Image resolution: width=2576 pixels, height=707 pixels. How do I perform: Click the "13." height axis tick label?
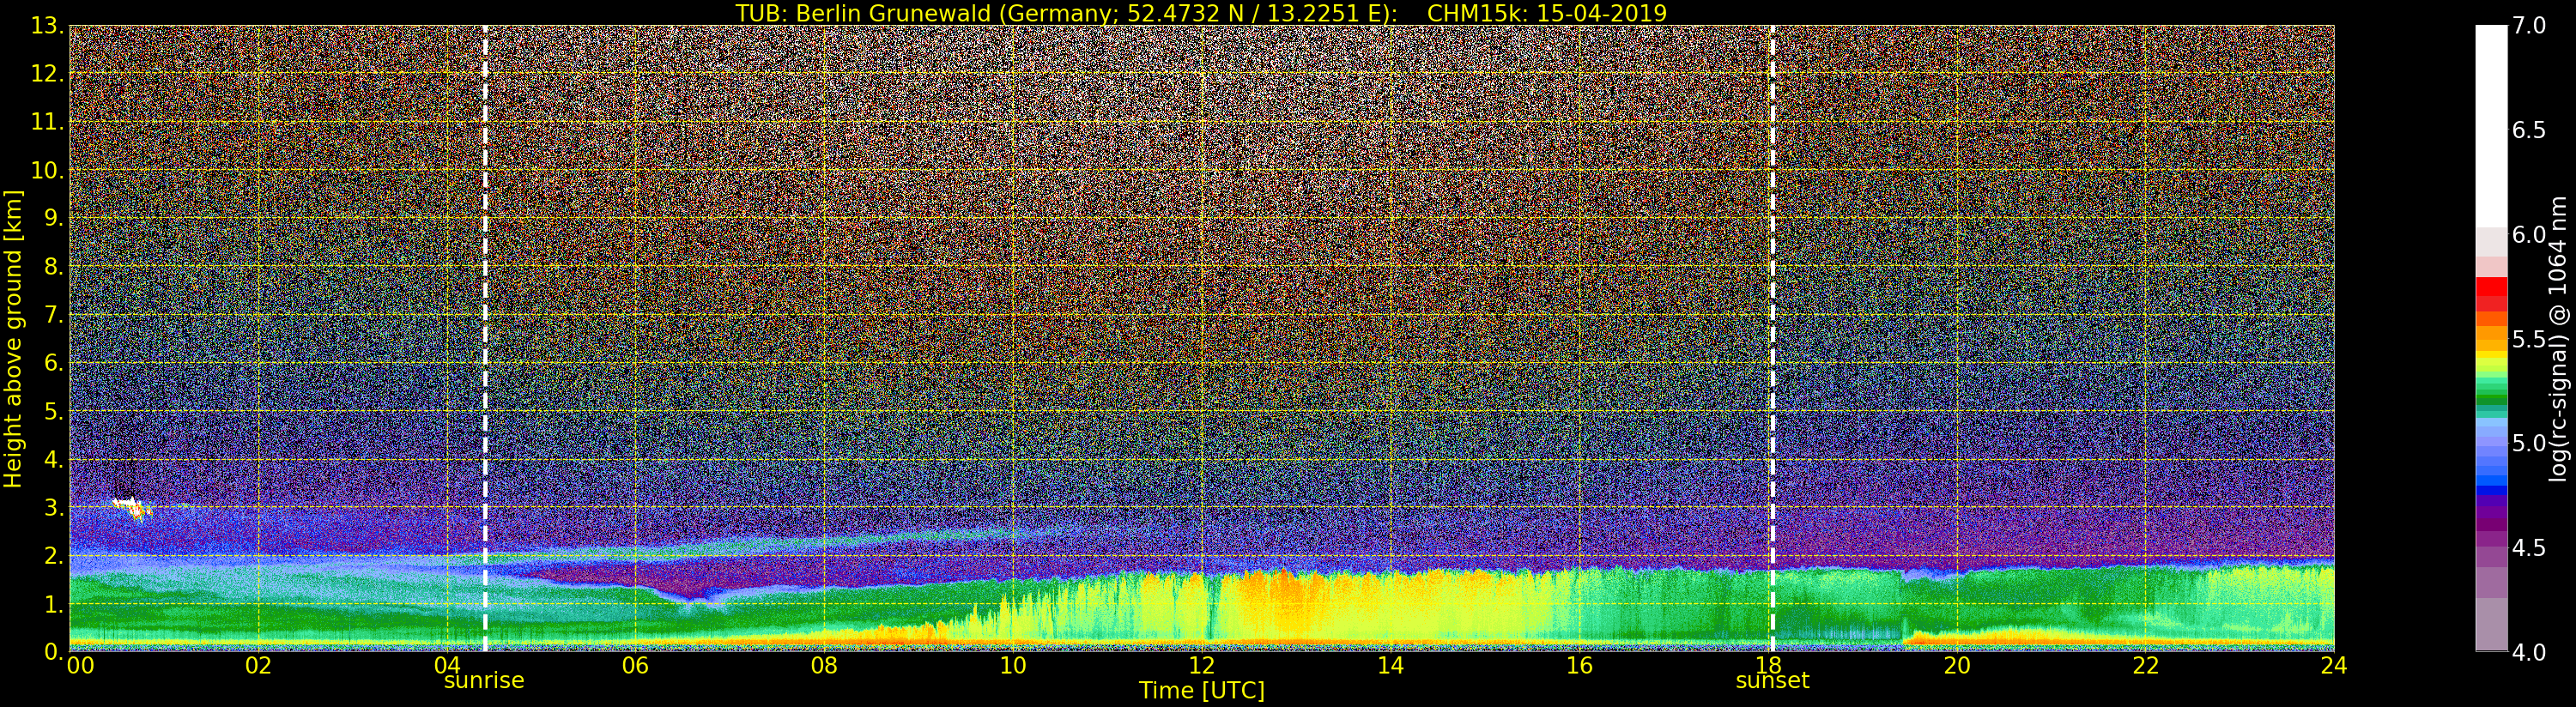pyautogui.click(x=47, y=26)
